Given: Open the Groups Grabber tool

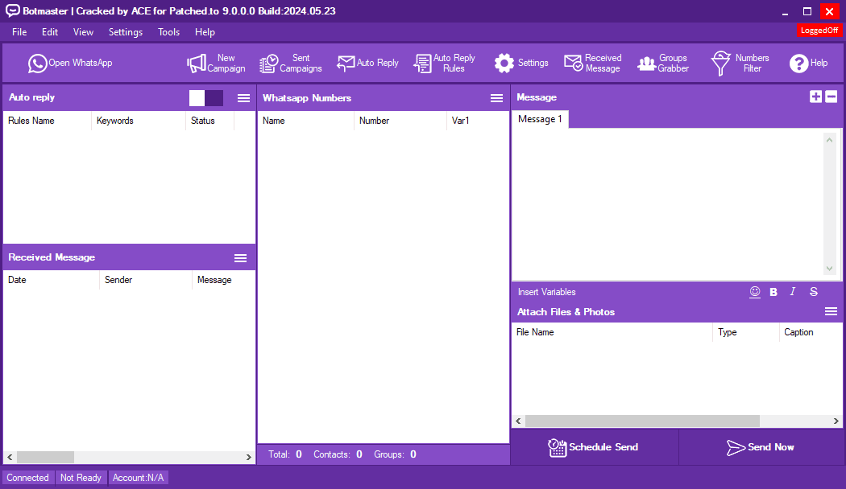Looking at the screenshot, I should click(662, 63).
